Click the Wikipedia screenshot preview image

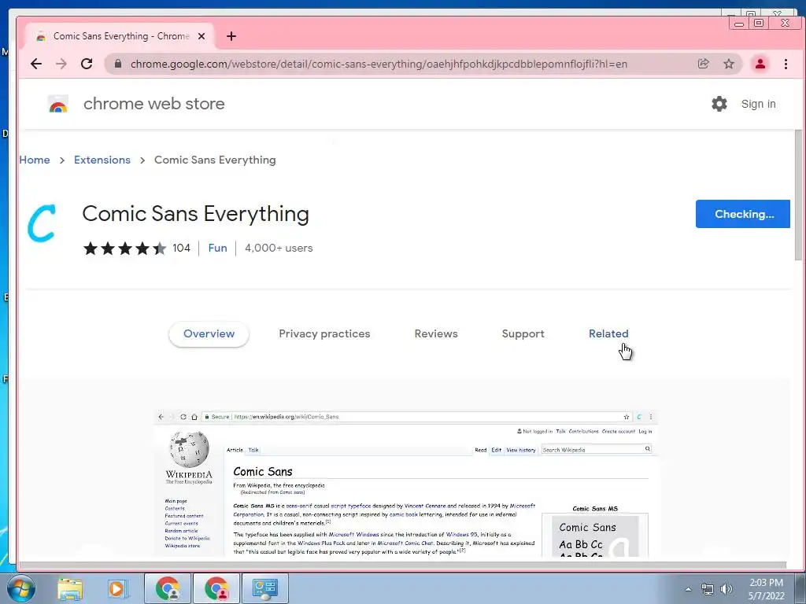[406, 483]
